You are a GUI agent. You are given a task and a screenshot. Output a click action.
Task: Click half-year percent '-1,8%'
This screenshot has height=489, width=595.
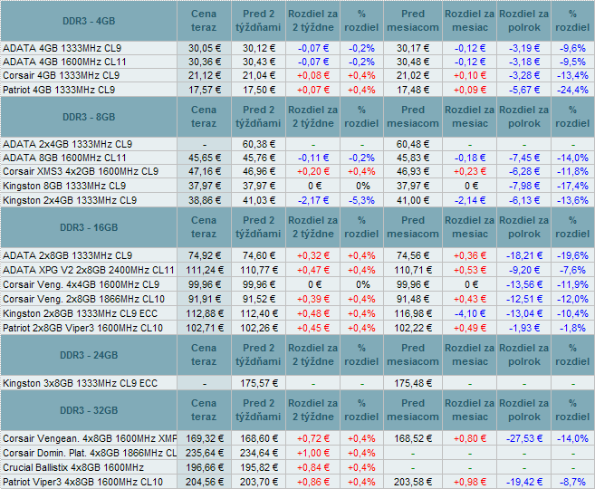[572, 328]
